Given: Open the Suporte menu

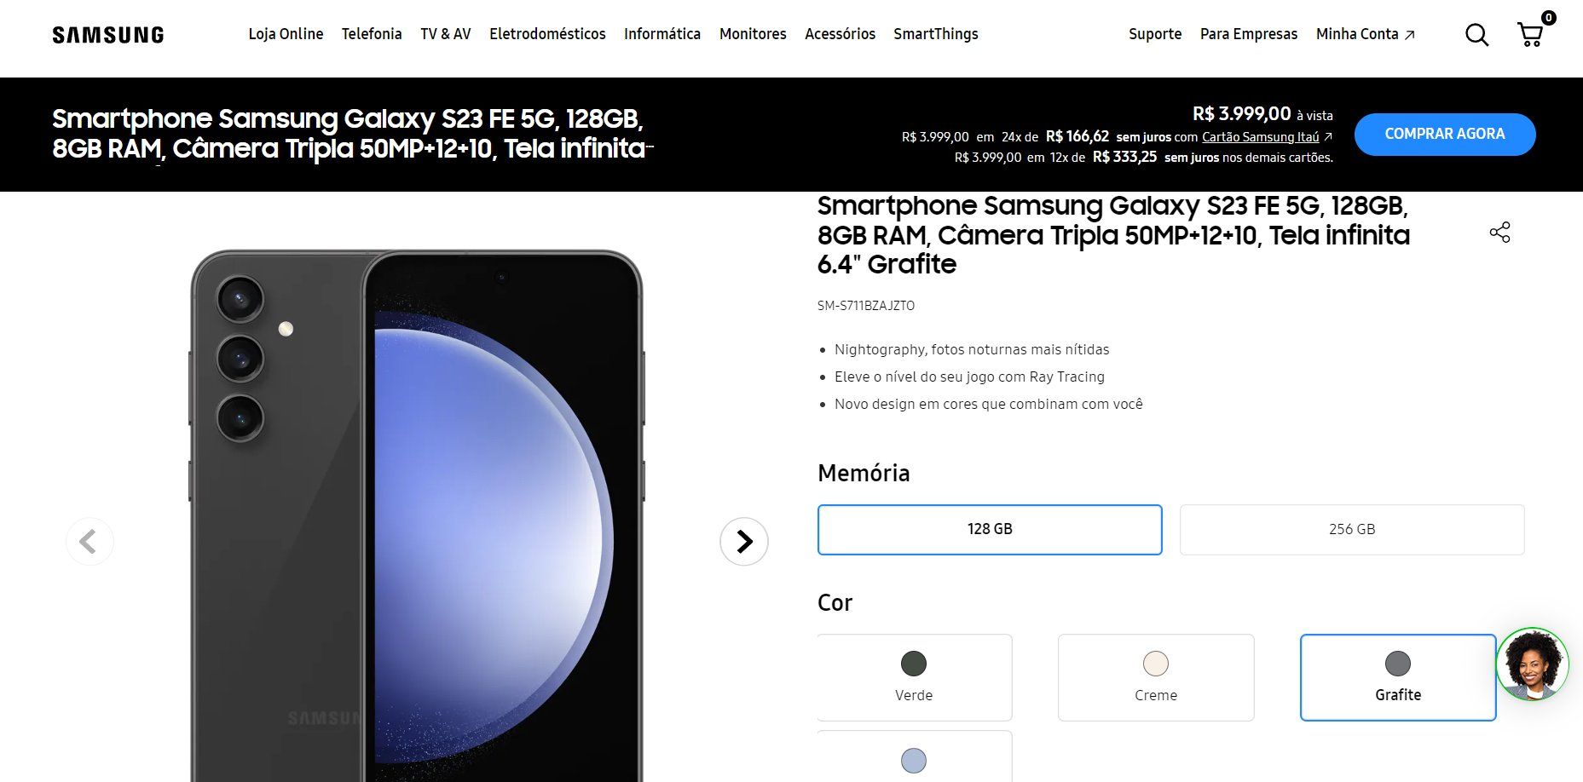Looking at the screenshot, I should coord(1155,34).
